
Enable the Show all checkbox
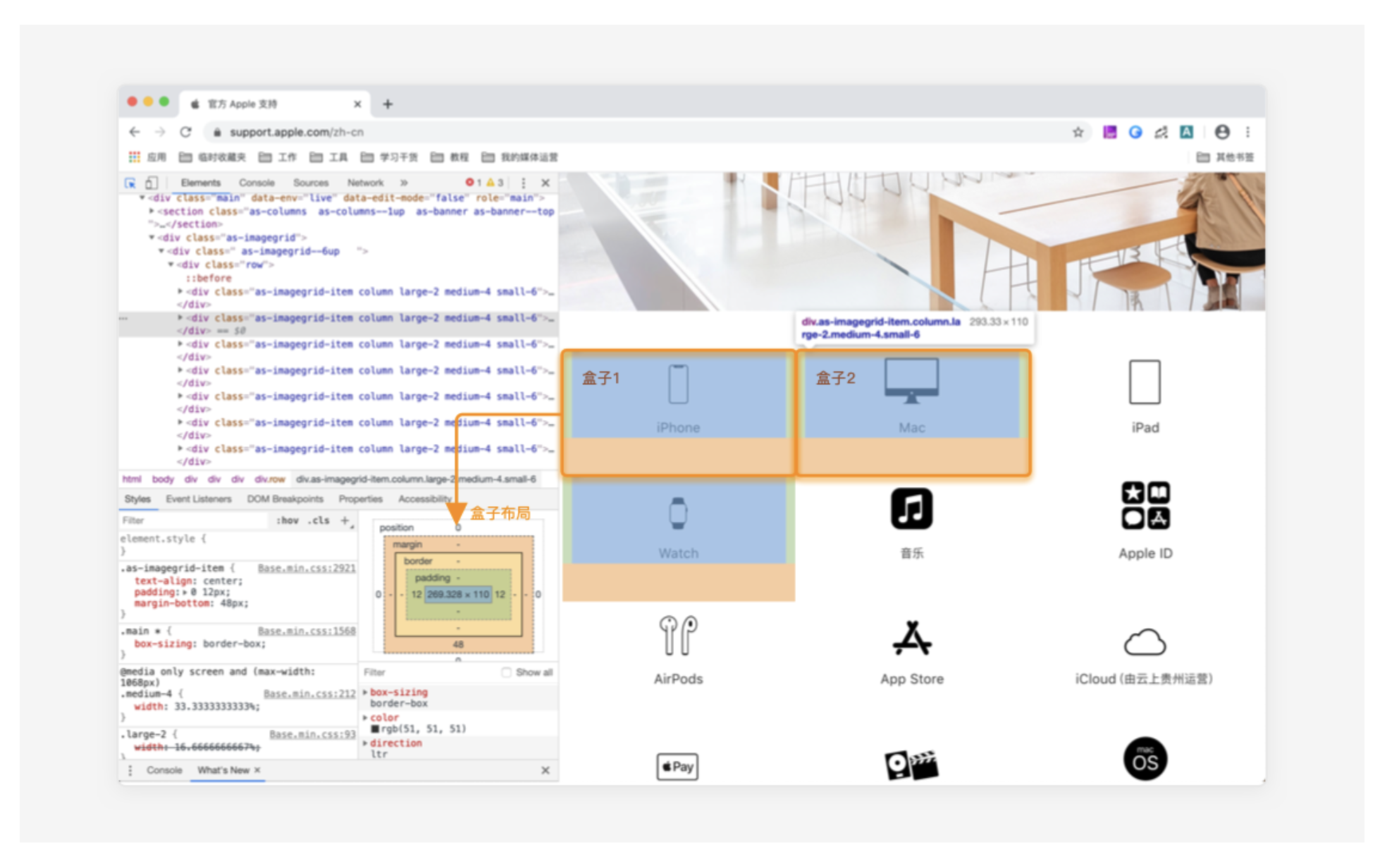tap(506, 672)
